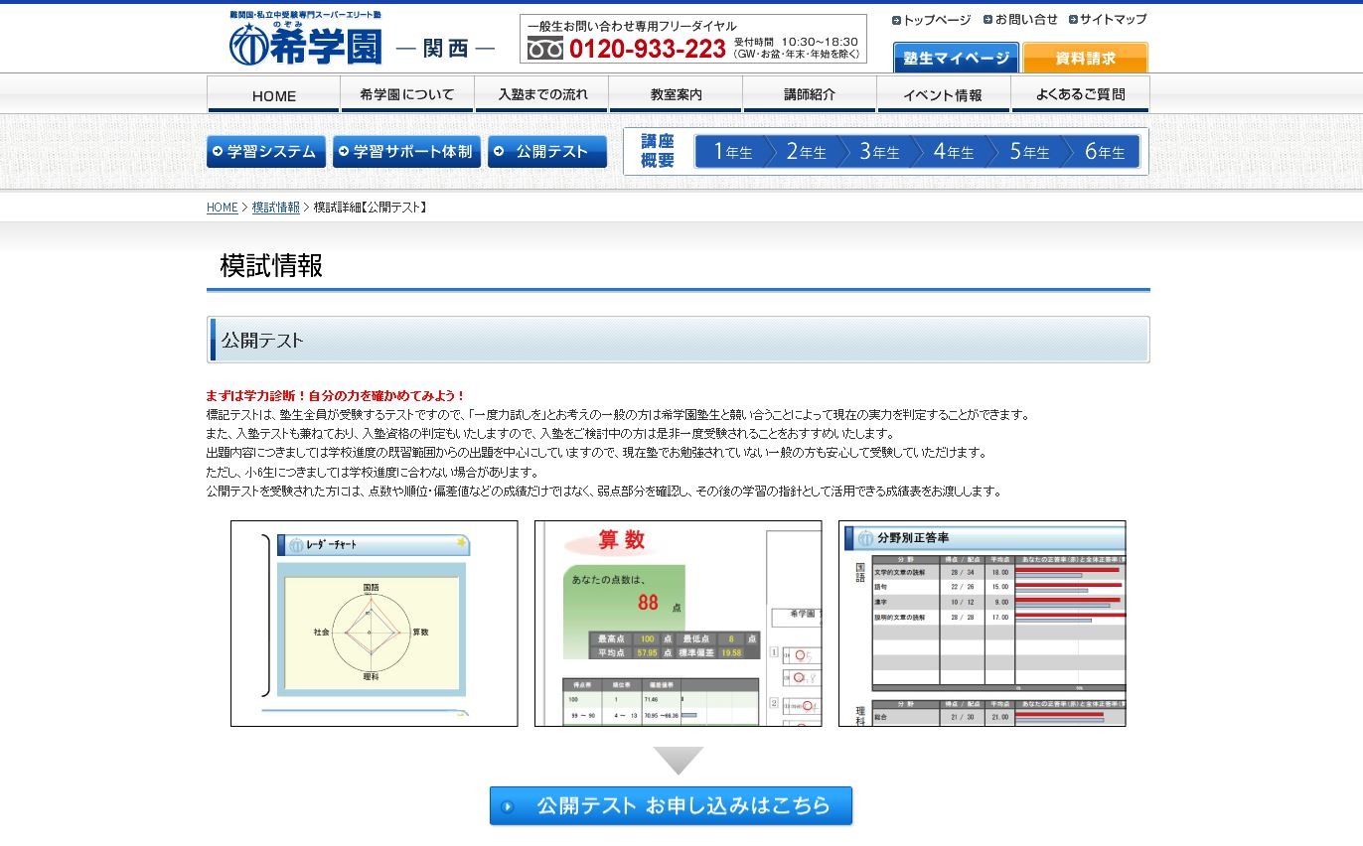This screenshot has width=1363, height=846.
Task: Open the 教室案内 section
Action: (677, 93)
